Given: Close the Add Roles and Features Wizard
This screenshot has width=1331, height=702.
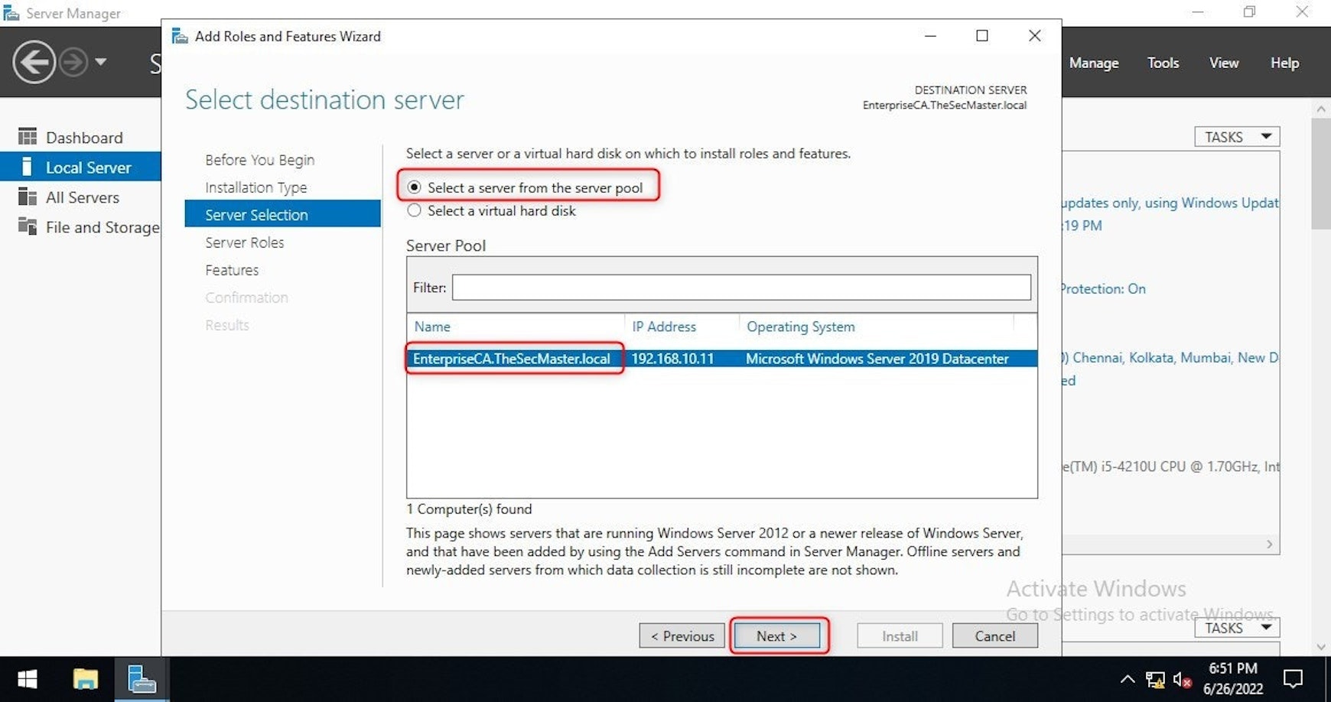Looking at the screenshot, I should [x=1034, y=36].
